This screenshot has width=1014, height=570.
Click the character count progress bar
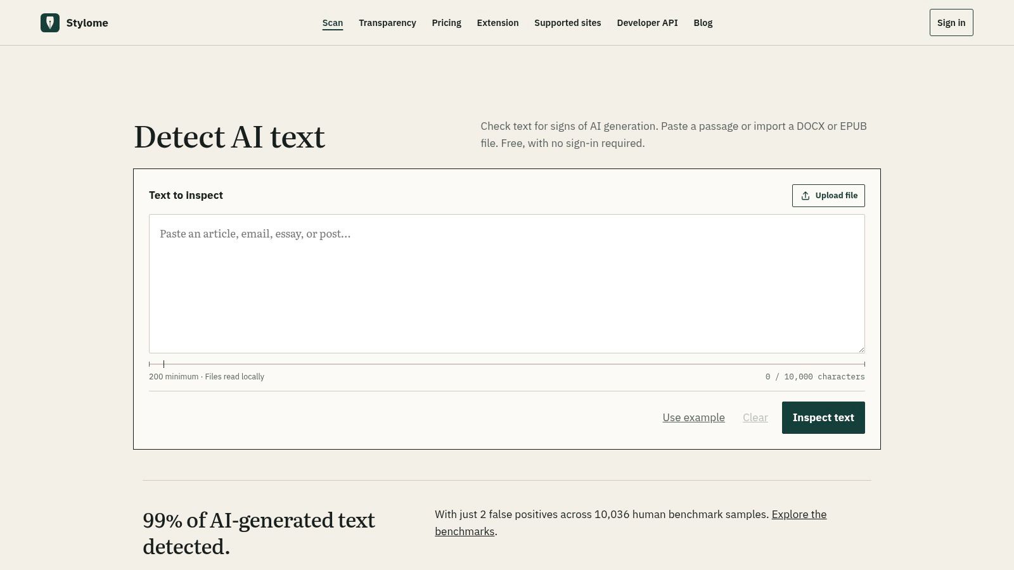coord(507,364)
